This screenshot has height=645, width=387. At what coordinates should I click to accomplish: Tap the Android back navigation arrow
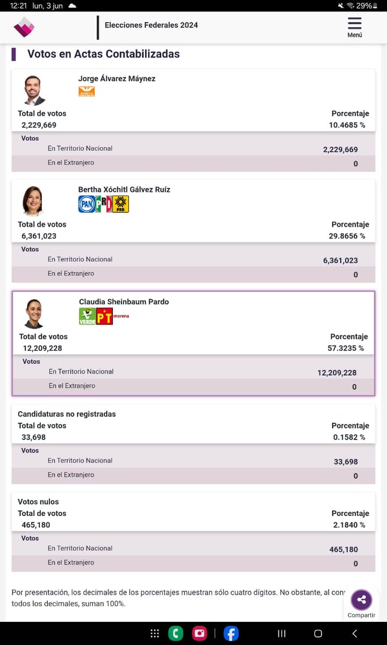click(354, 633)
